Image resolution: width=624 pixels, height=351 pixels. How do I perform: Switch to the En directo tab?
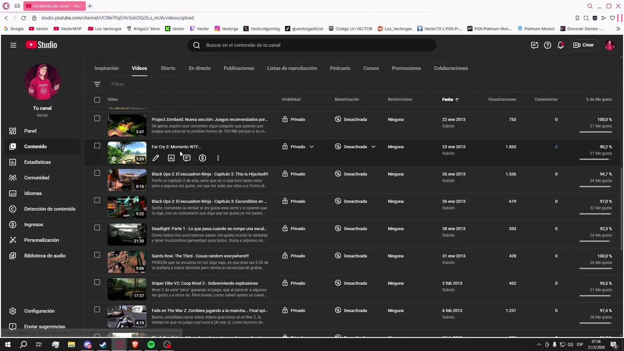[x=200, y=68]
